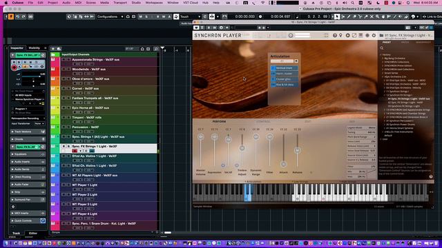442x248 pixels.
Task: Click the Inspector round record button
Action: [14, 67]
